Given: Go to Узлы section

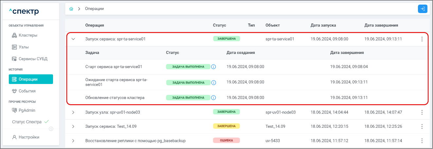Looking at the screenshot, I should pyautogui.click(x=24, y=47).
